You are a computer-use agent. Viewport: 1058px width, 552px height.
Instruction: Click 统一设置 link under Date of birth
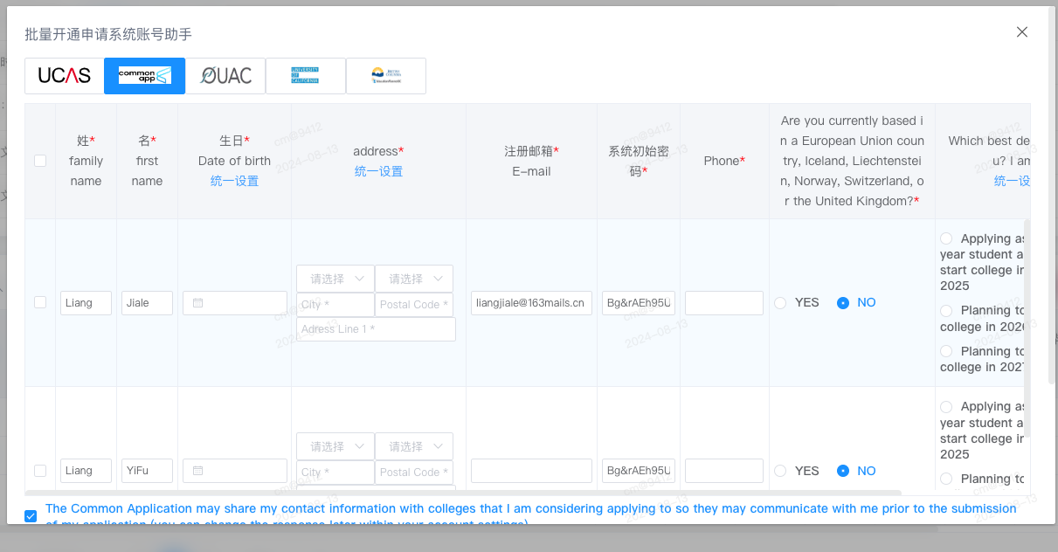pos(235,181)
